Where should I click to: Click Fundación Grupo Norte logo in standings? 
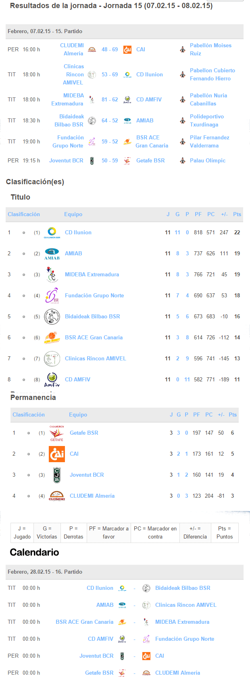coord(52,296)
